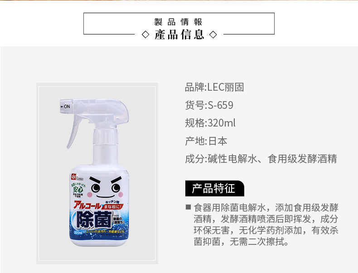Click the right diamond ornament beside 产品信息
The image size is (358, 273).
tap(213, 35)
